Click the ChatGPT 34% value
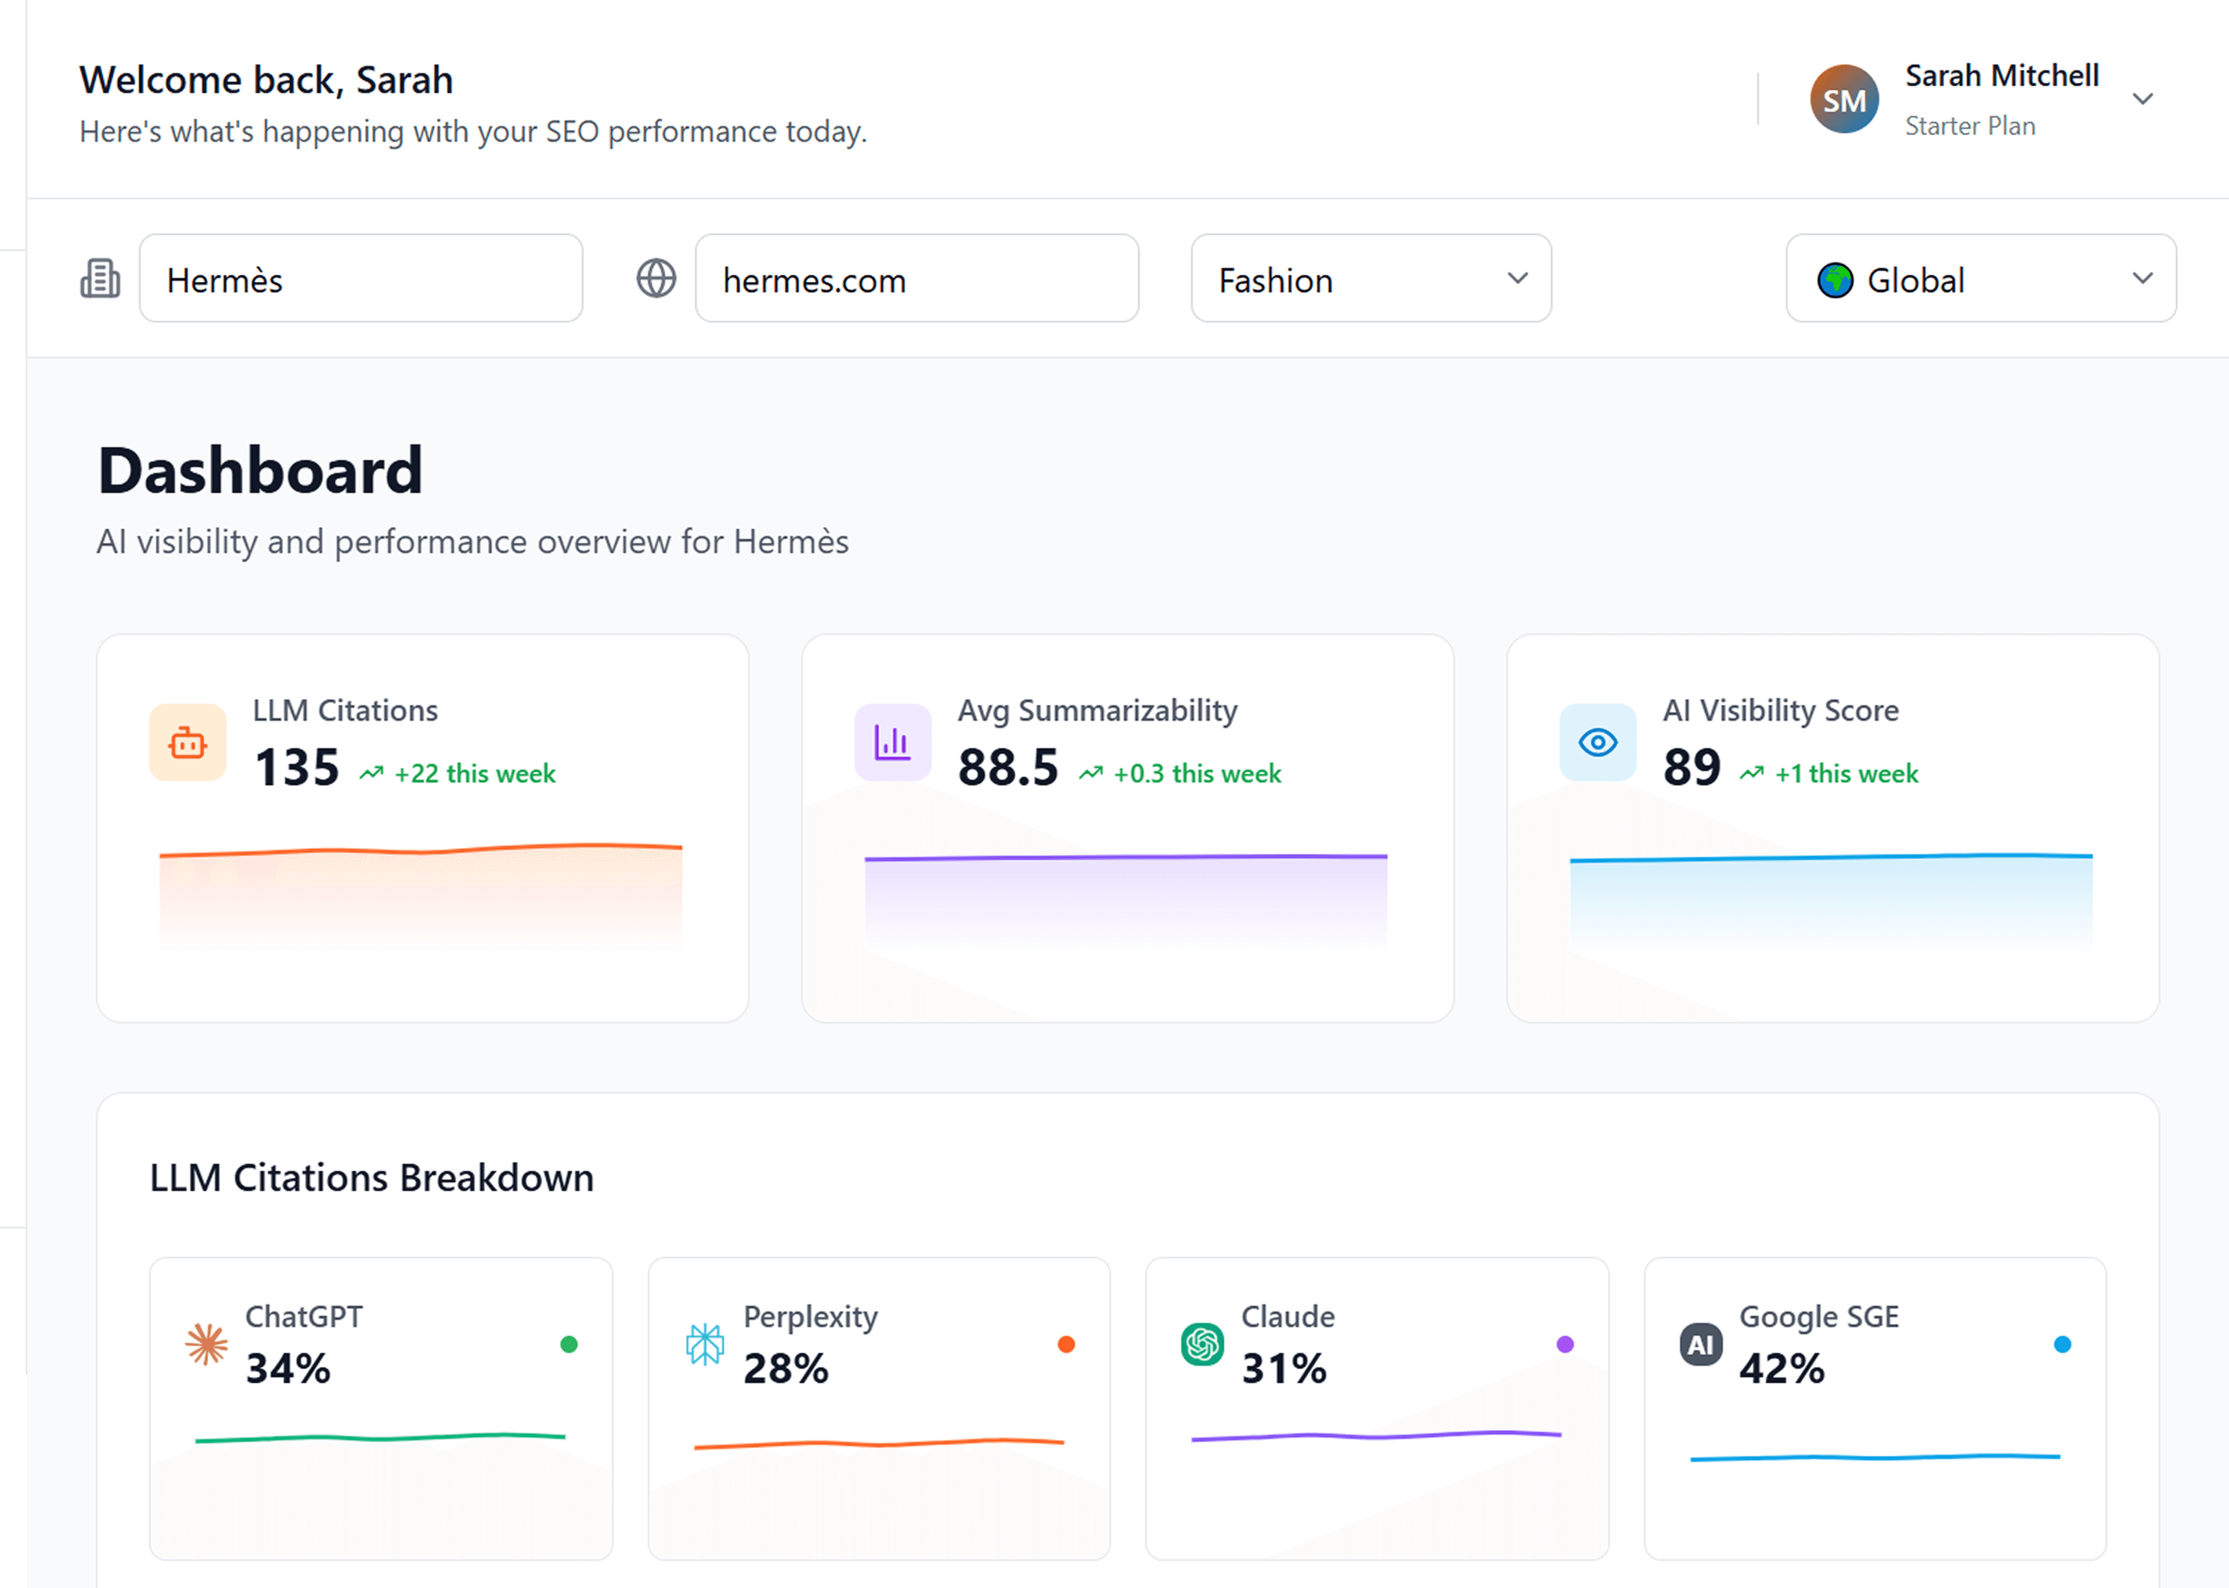 288,1369
